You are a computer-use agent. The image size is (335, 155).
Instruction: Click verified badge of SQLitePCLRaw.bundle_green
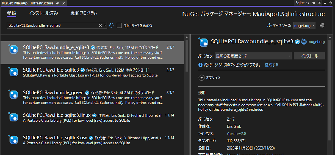point(87,93)
